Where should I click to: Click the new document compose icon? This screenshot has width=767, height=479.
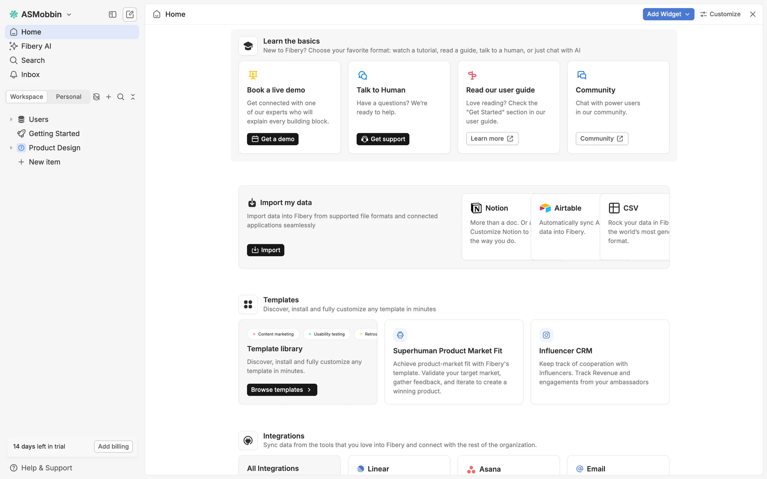coord(130,14)
